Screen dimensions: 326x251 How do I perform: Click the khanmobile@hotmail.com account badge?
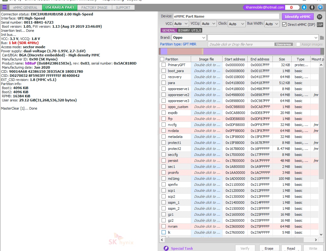click(264, 7)
